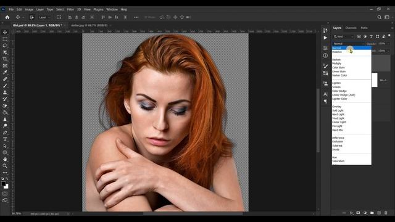Select the Horizontal Type tool

point(5,139)
